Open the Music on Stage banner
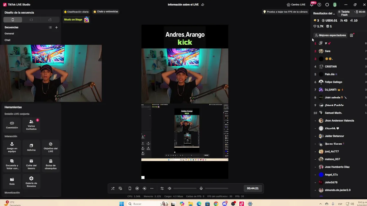This screenshot has height=206, width=367. pos(76,19)
